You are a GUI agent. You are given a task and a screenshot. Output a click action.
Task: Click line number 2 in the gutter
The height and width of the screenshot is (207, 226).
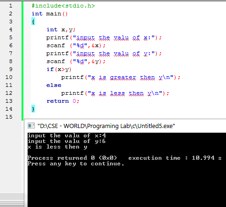pyautogui.click(x=11, y=14)
